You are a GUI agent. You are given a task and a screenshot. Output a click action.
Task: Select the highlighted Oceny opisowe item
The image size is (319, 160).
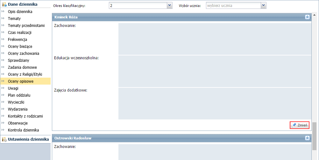tap(25, 81)
